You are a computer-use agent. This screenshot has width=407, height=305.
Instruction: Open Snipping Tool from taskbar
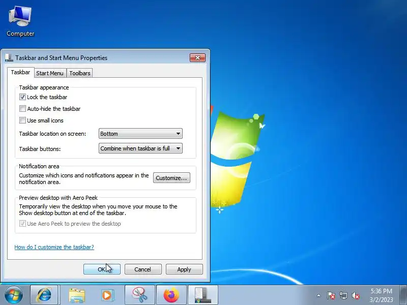coord(139,295)
